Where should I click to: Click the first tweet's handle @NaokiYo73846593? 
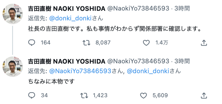(138, 9)
